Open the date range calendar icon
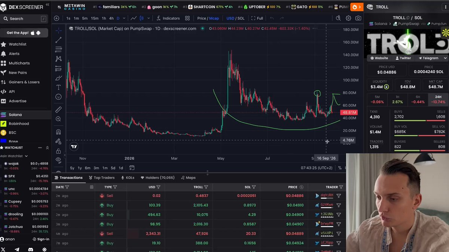This screenshot has height=252, width=449. coord(132,168)
